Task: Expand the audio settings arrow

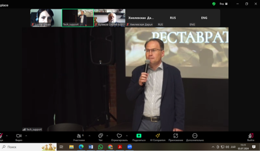Action: pos(7,136)
